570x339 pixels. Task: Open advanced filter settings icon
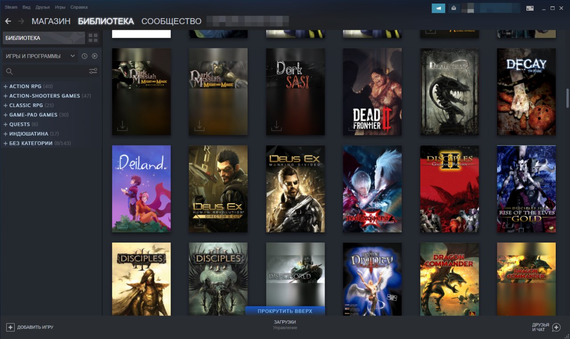click(93, 71)
